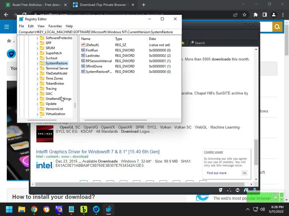This screenshot has width=289, height=216.
Task: Open volume control in system tray
Action: point(262,209)
